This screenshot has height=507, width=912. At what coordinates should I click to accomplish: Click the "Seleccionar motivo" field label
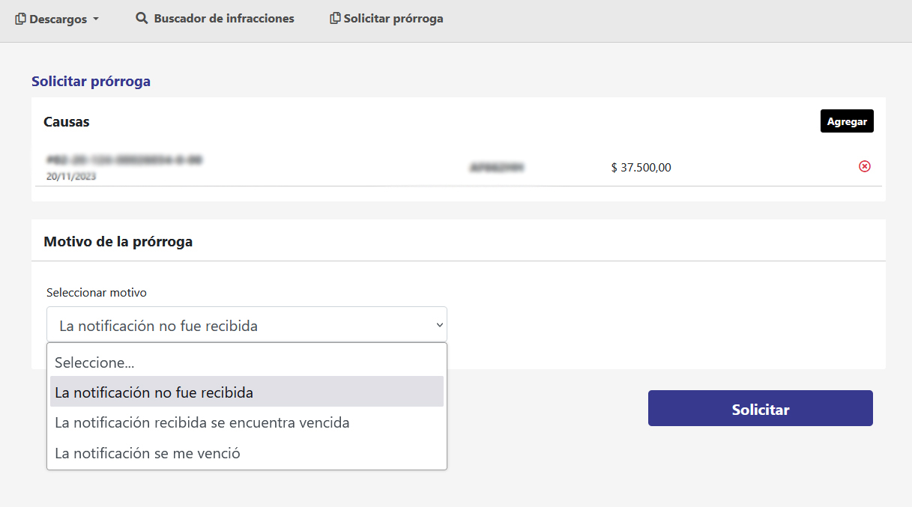(x=97, y=292)
